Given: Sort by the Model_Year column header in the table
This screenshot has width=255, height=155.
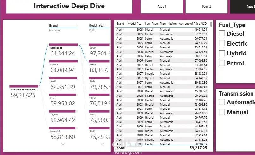Looking at the screenshot, I should pos(135,24).
